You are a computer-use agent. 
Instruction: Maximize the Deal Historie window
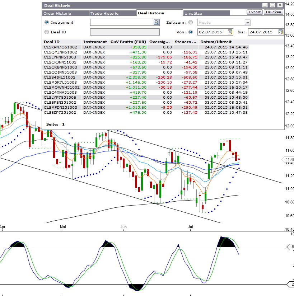tap(272, 5)
